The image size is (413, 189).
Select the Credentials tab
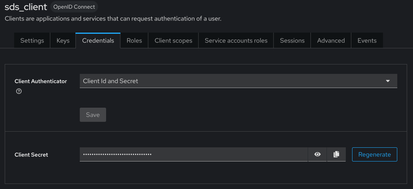pyautogui.click(x=98, y=40)
